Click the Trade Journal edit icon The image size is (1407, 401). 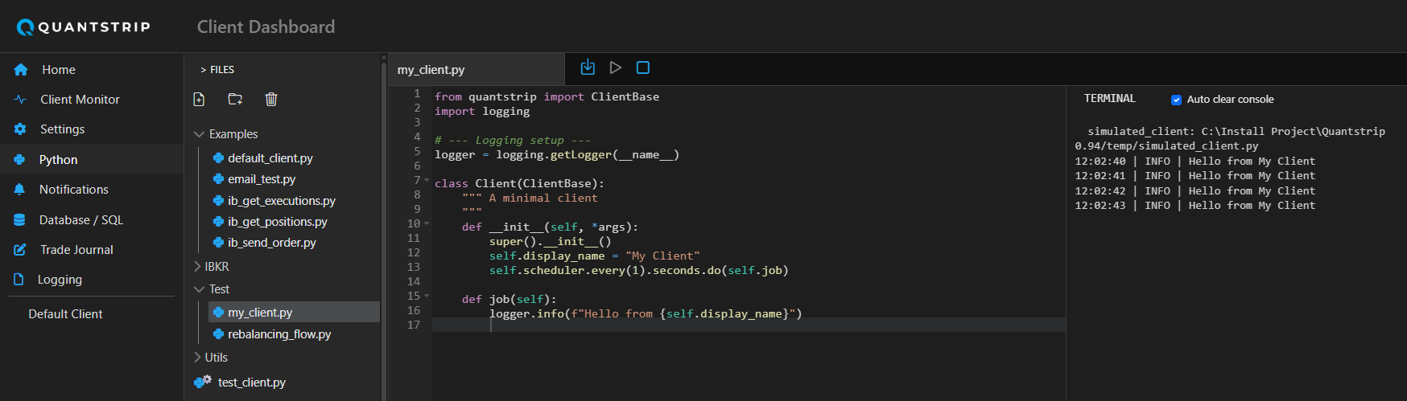coord(20,250)
